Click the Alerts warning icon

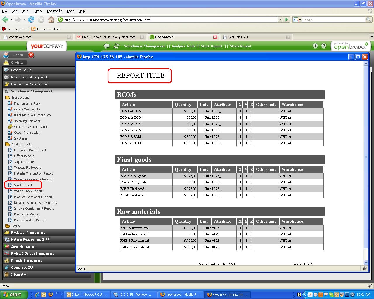pyautogui.click(x=6, y=62)
